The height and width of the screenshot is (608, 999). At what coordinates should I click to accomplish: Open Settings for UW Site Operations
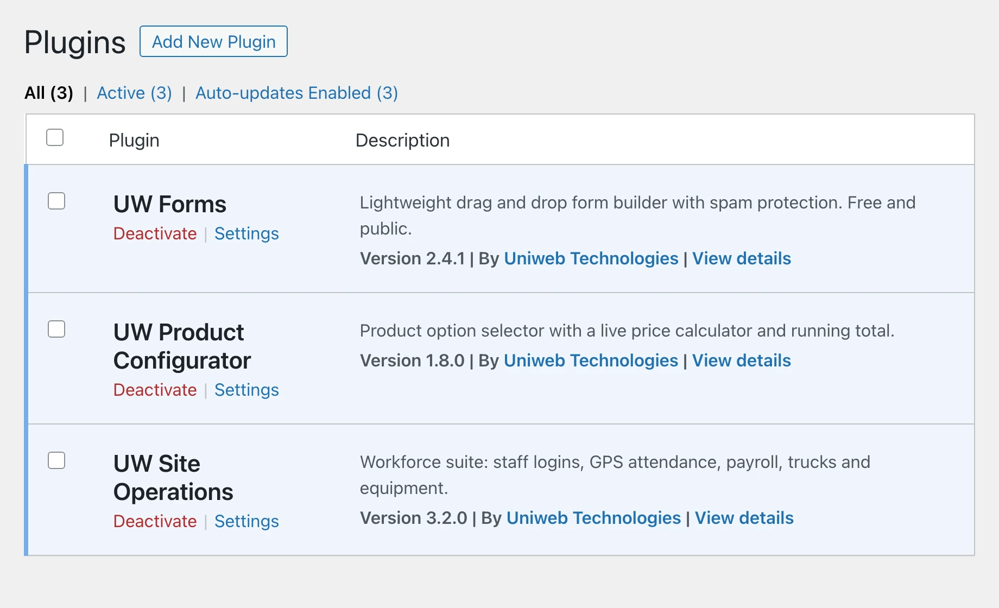(246, 521)
